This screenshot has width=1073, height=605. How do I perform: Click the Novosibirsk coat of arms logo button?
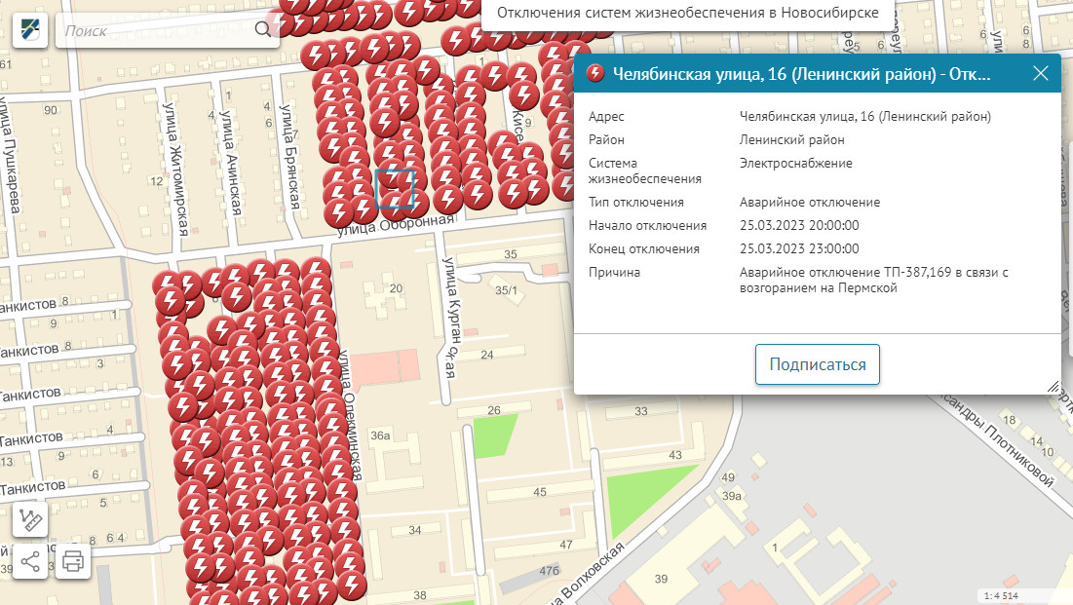click(30, 30)
